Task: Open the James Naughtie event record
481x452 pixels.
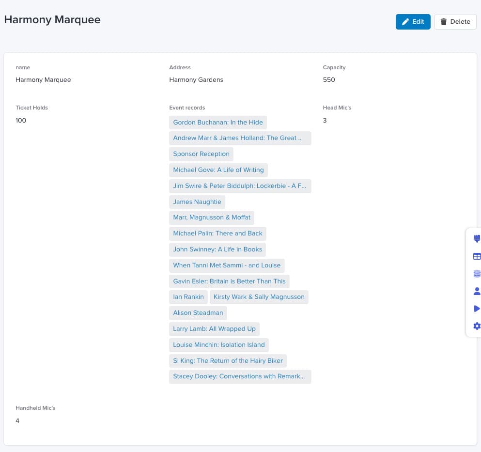Action: [x=197, y=202]
